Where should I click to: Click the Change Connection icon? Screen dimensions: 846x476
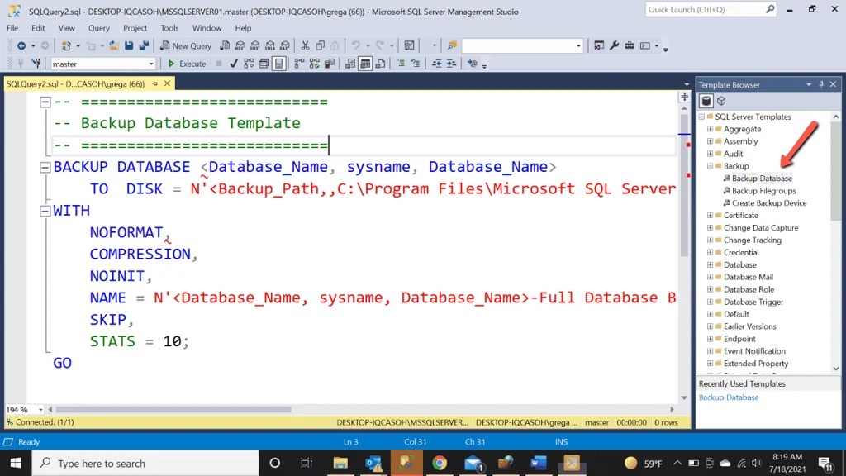(36, 64)
